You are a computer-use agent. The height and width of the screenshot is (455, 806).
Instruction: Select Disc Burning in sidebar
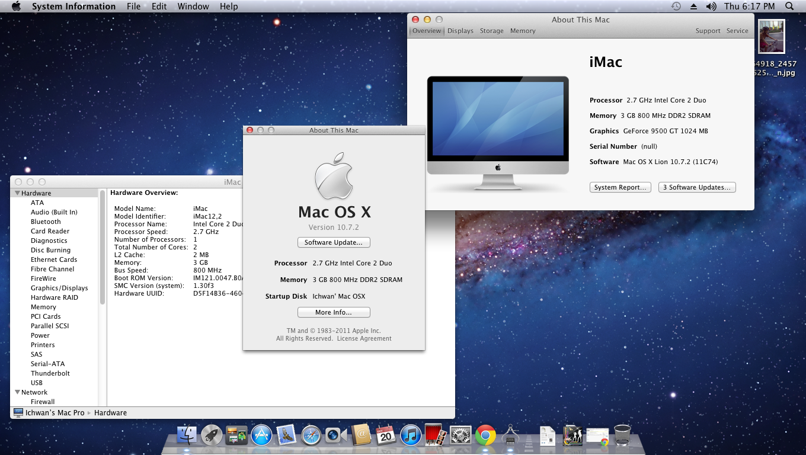coord(50,250)
